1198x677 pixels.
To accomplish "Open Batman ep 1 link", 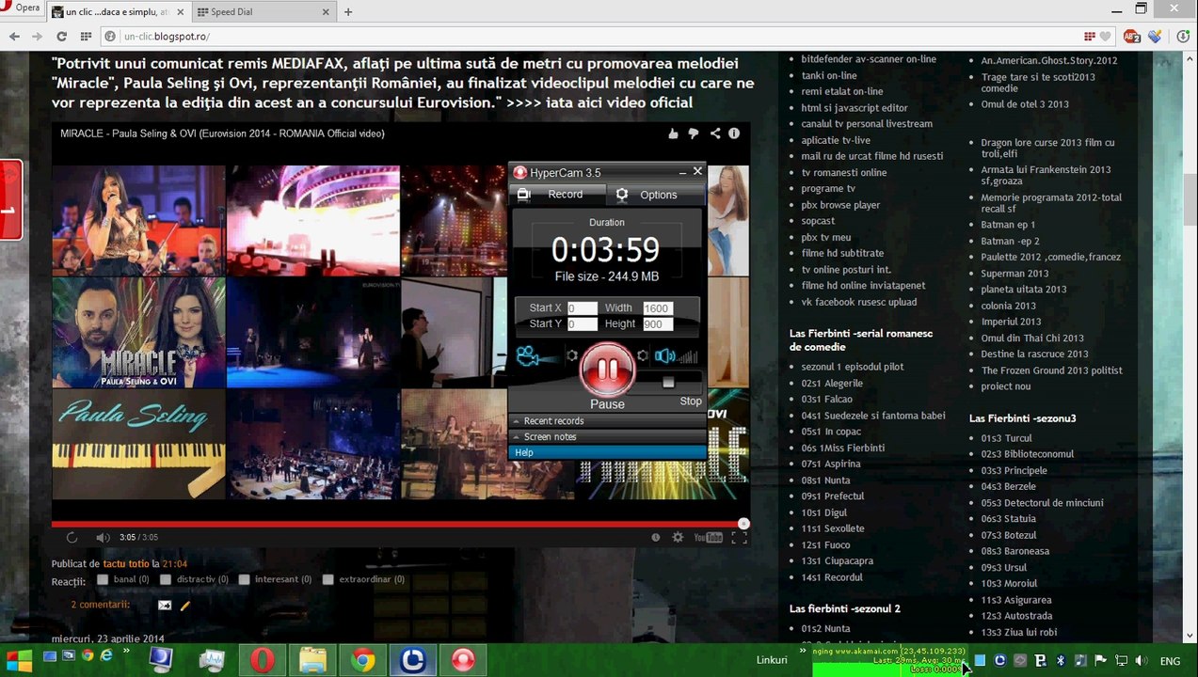I will [x=1008, y=225].
